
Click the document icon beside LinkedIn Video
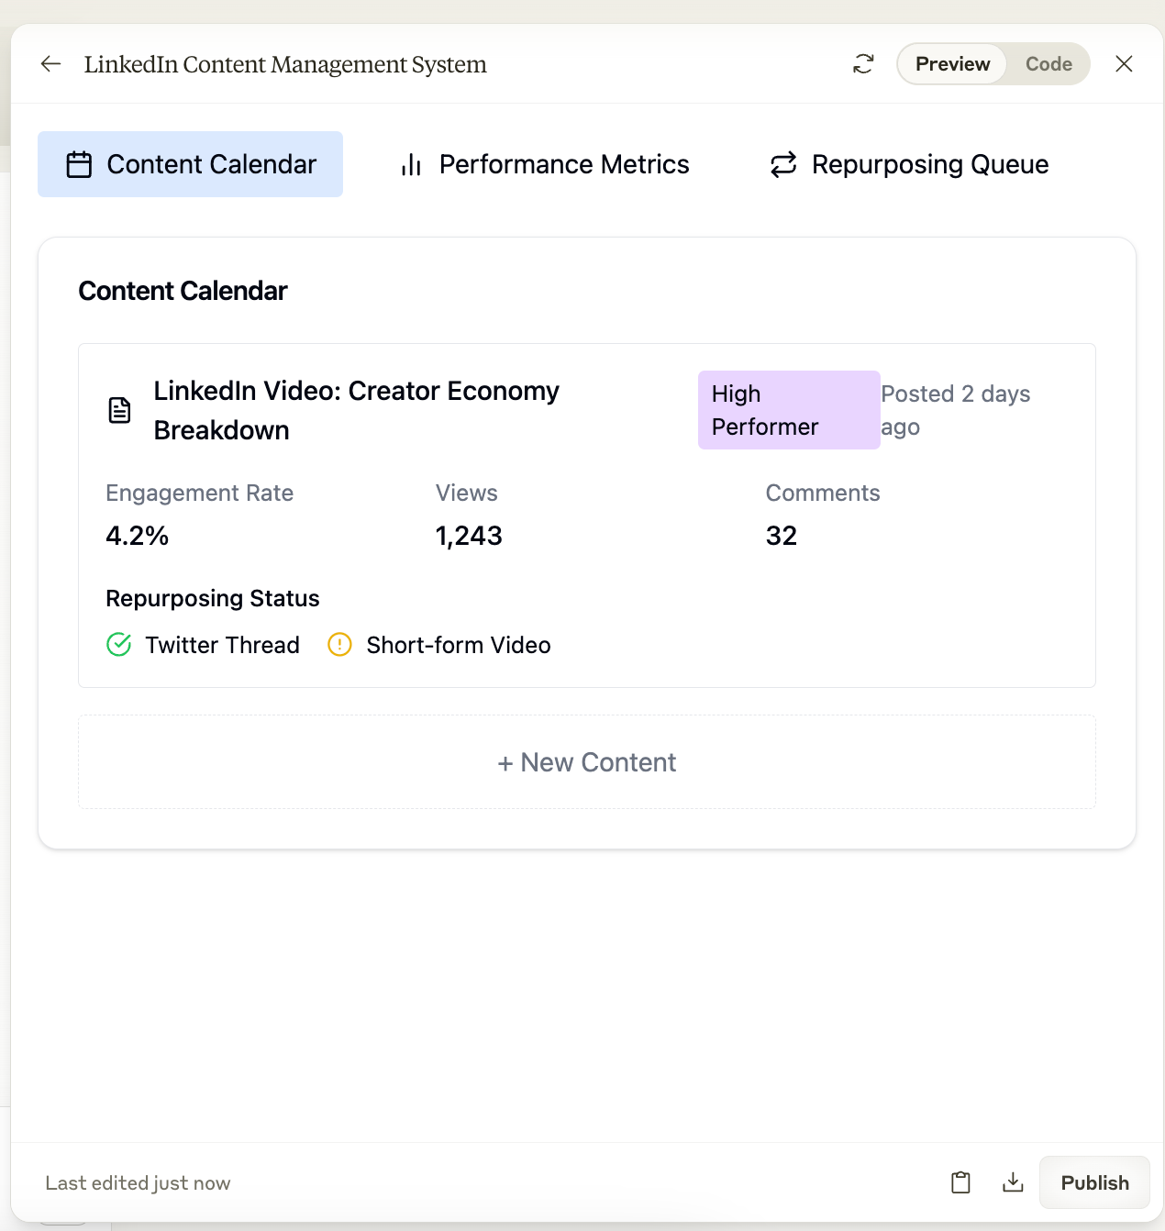pos(119,410)
